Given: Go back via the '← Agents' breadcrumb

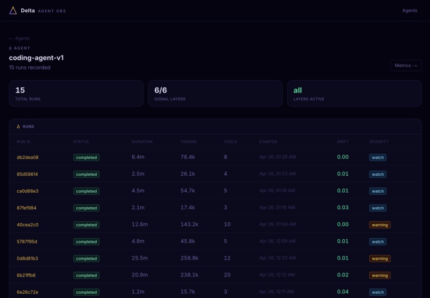Looking at the screenshot, I should pos(19,38).
